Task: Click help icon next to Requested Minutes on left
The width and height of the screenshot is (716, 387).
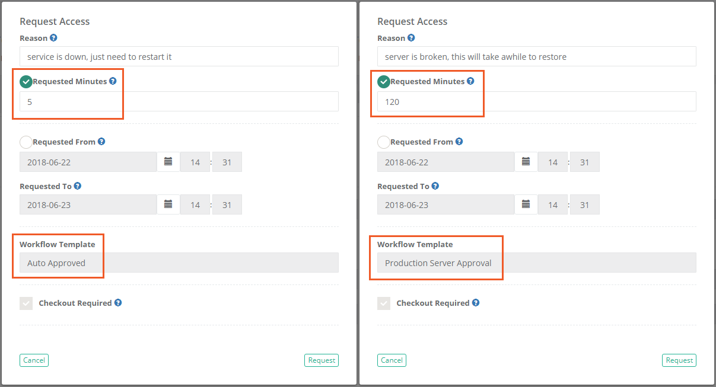Action: 112,81
